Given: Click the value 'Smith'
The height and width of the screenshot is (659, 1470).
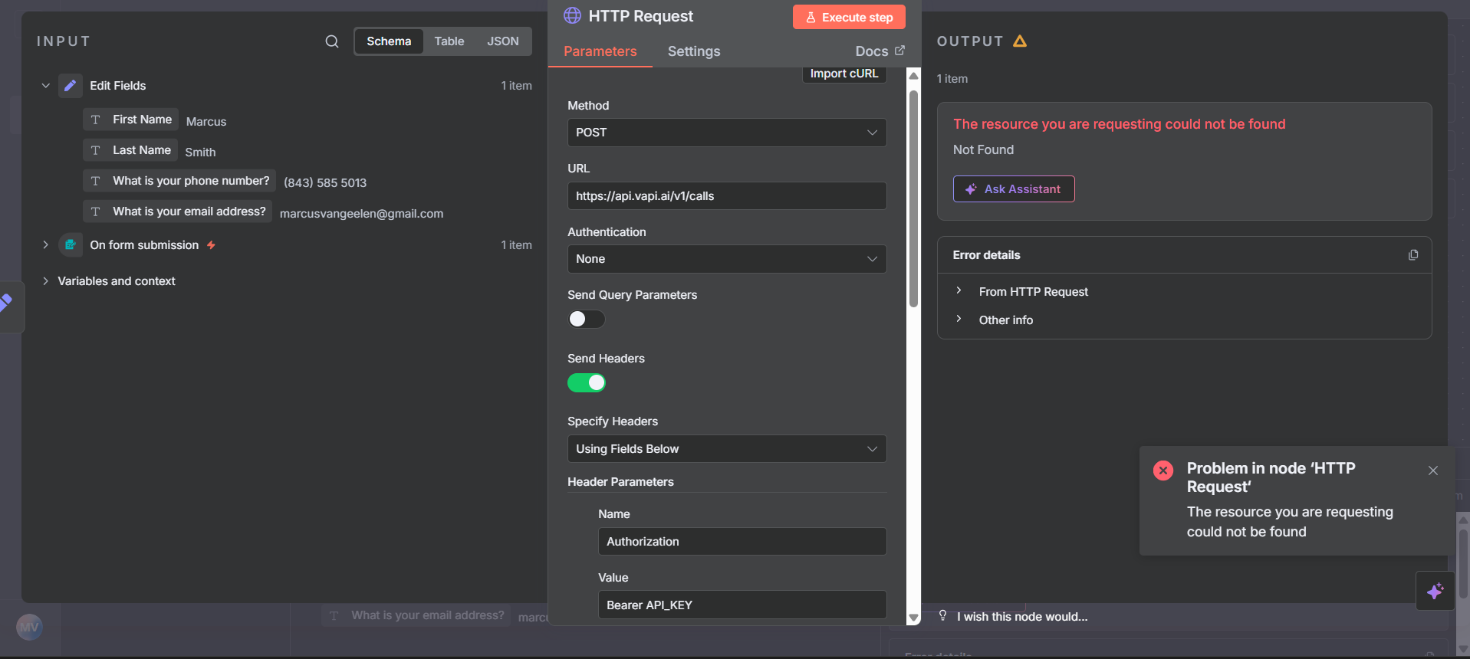Looking at the screenshot, I should 200,152.
